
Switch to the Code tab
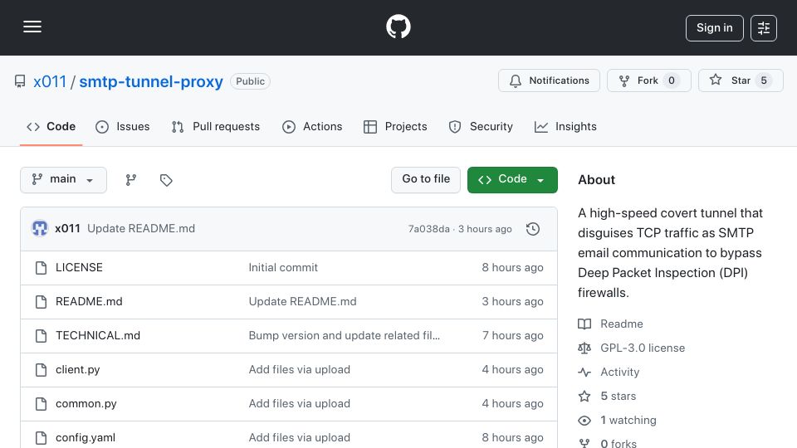tap(51, 126)
